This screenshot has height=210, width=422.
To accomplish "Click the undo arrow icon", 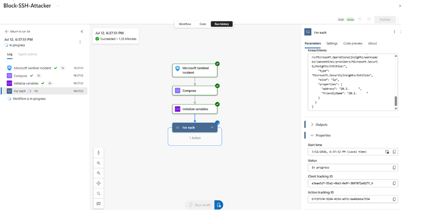I will click(360, 19).
